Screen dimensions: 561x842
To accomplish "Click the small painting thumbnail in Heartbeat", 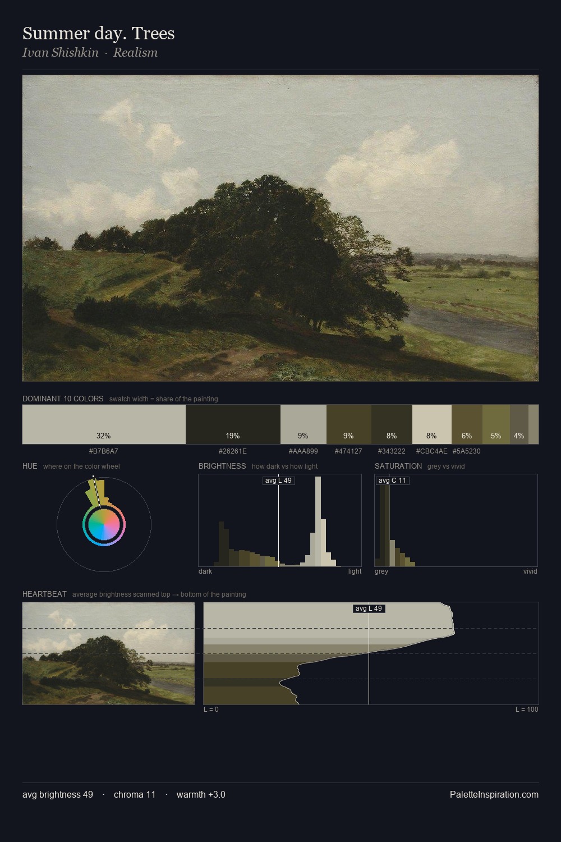I will tap(109, 653).
